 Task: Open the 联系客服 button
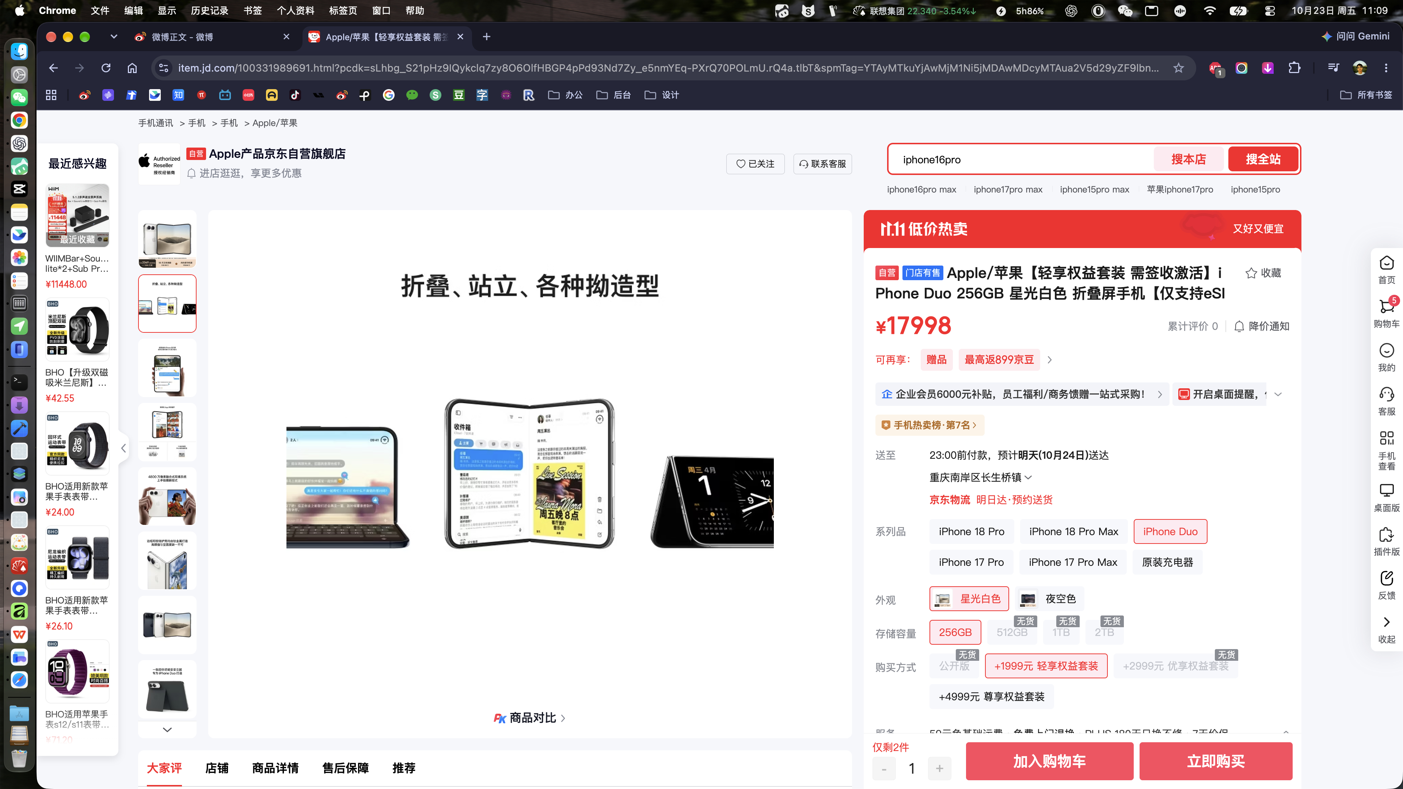(822, 164)
